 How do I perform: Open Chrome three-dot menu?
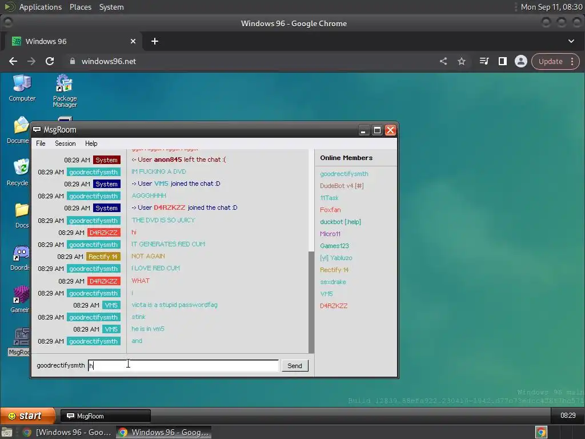click(x=572, y=61)
